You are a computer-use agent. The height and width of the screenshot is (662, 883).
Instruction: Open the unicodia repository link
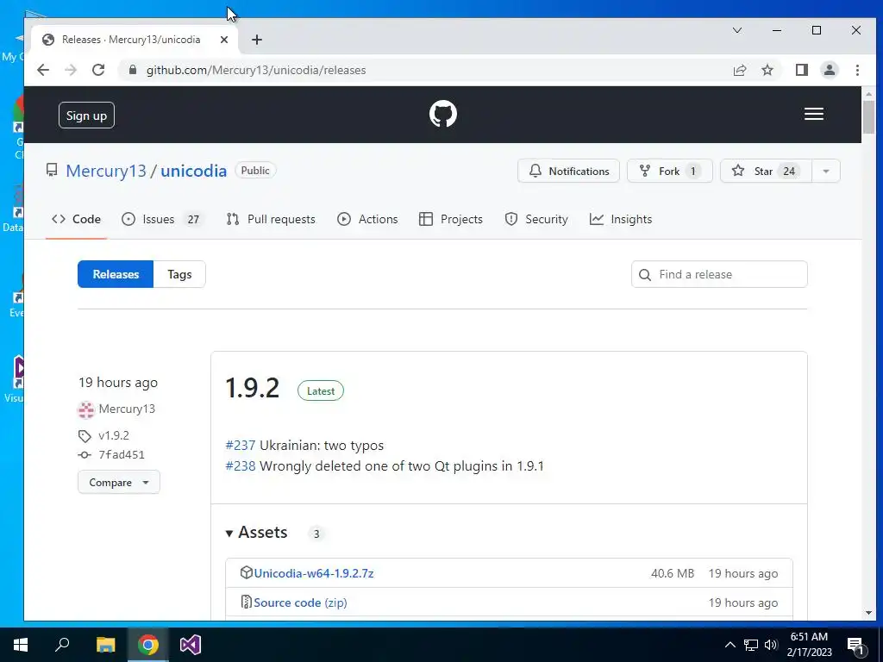coord(194,171)
